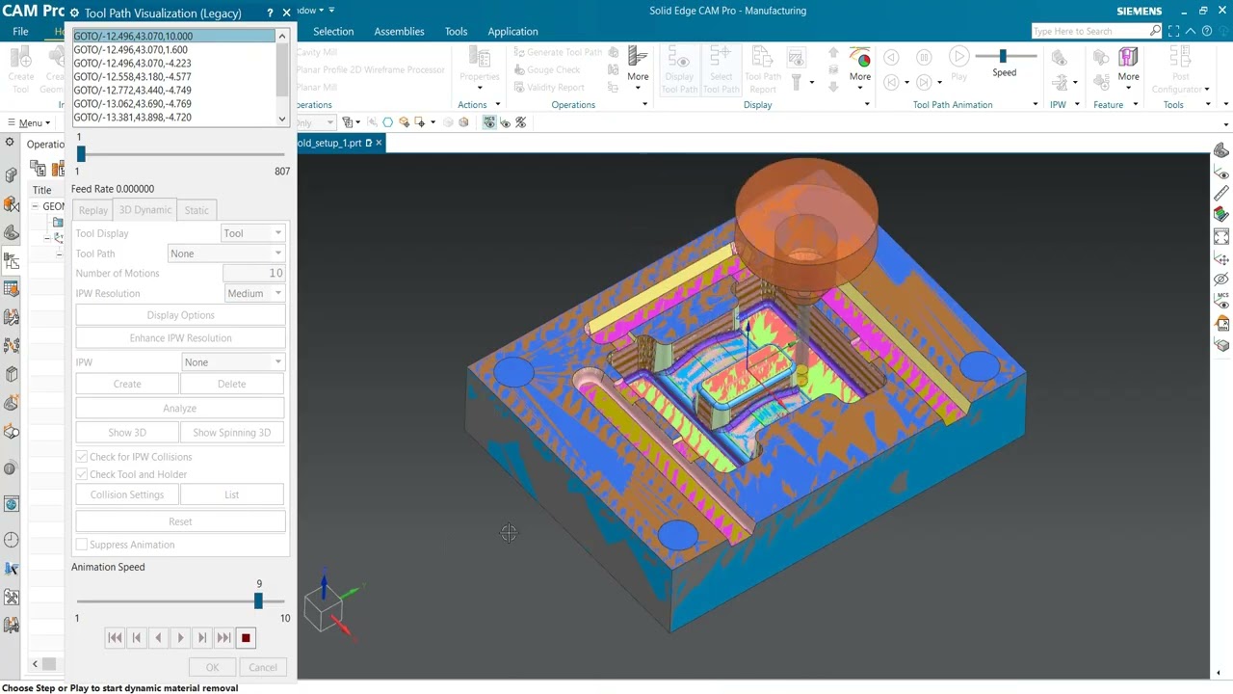Viewport: 1233px width, 694px height.
Task: Click the clock icon in left resource bar
Action: pyautogui.click(x=11, y=540)
